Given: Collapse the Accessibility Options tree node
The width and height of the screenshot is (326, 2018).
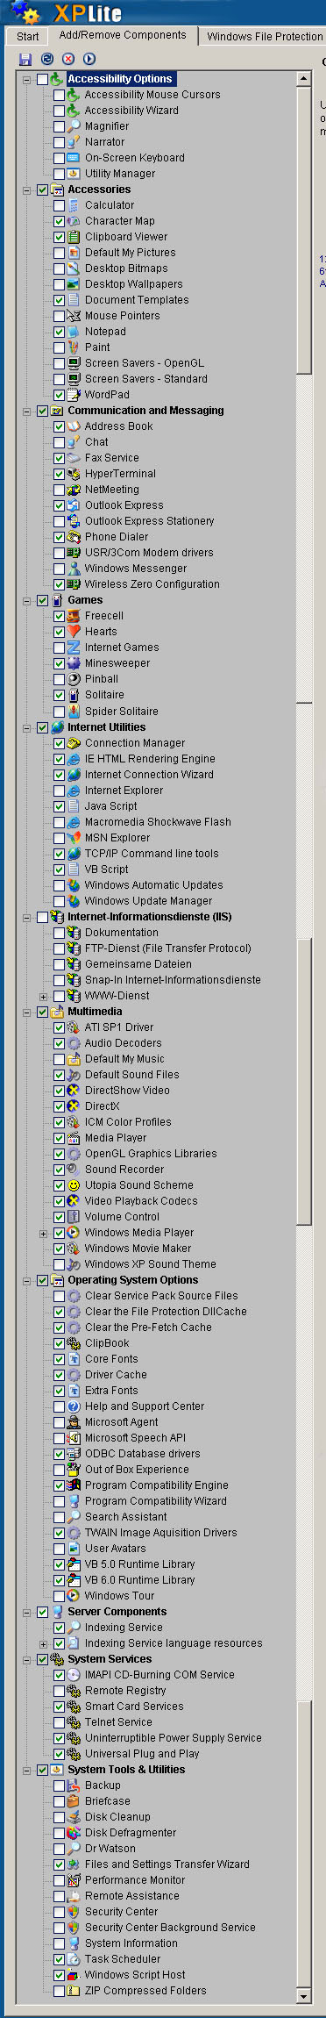Looking at the screenshot, I should (x=26, y=79).
